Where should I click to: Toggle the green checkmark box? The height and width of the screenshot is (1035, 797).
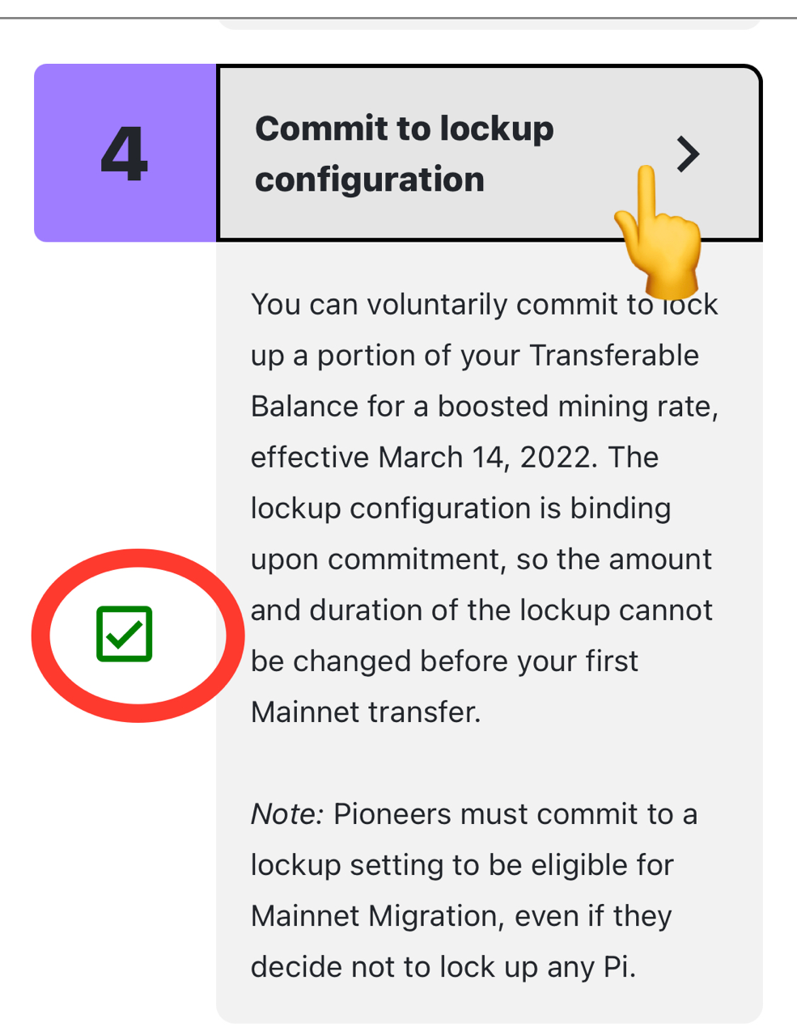tap(125, 634)
